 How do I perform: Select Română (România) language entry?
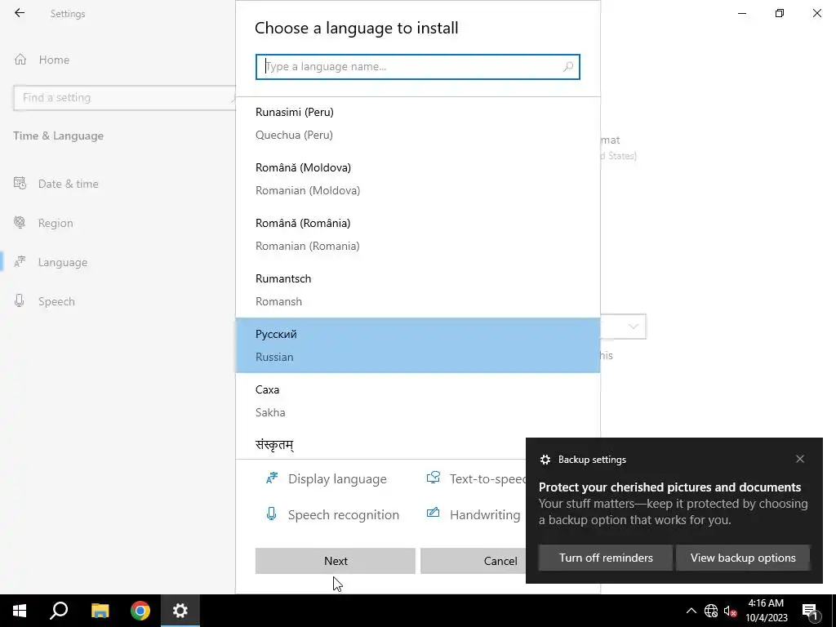418,234
